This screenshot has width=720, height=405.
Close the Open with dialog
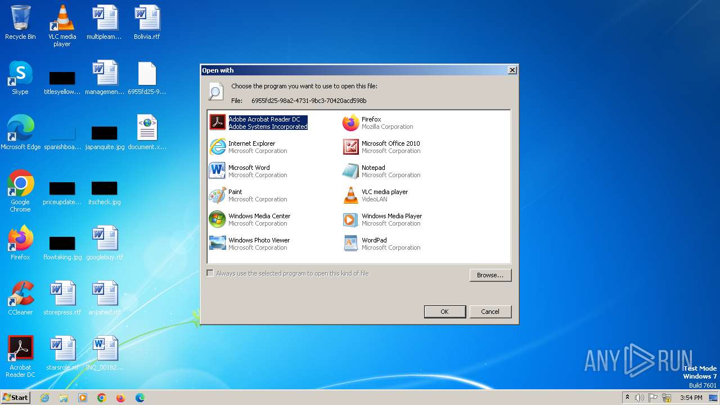512,70
